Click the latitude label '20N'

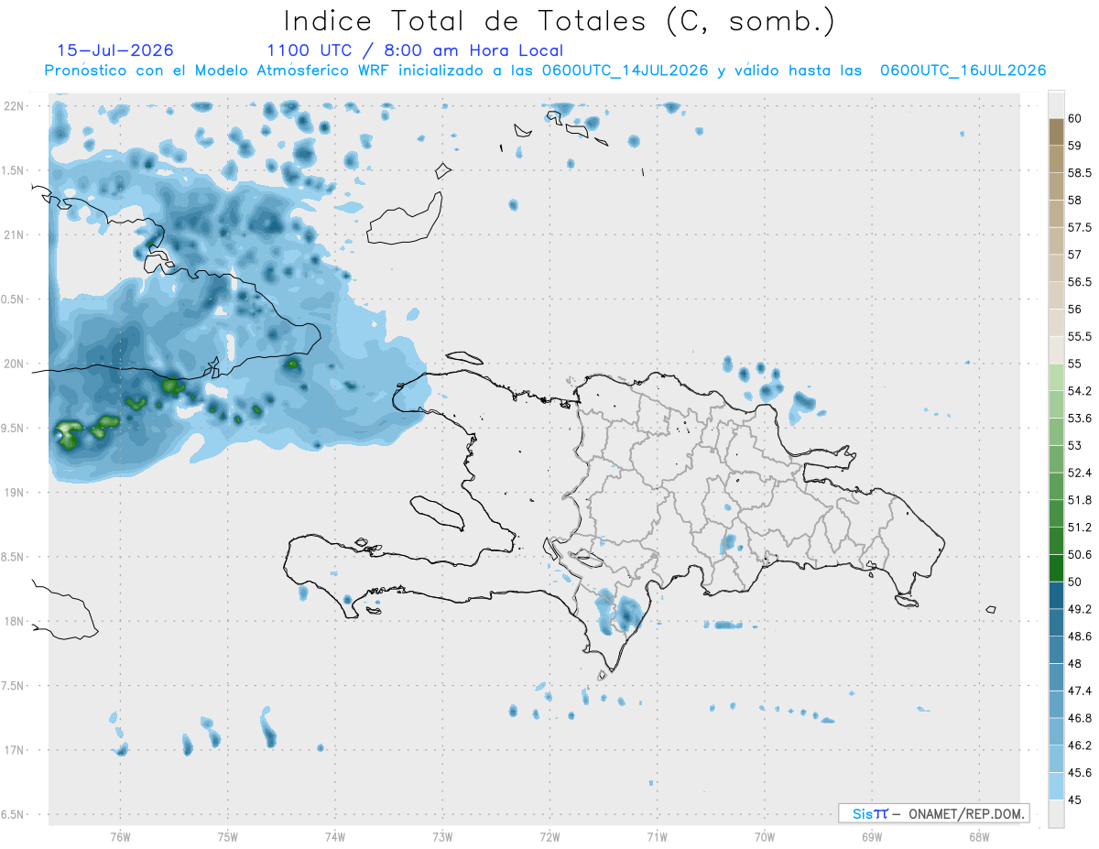point(16,364)
